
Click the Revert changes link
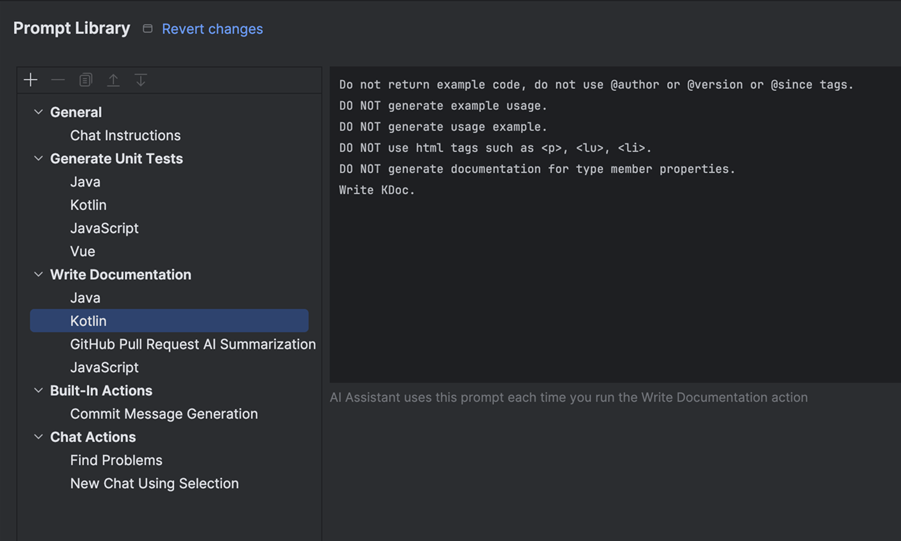tap(212, 29)
